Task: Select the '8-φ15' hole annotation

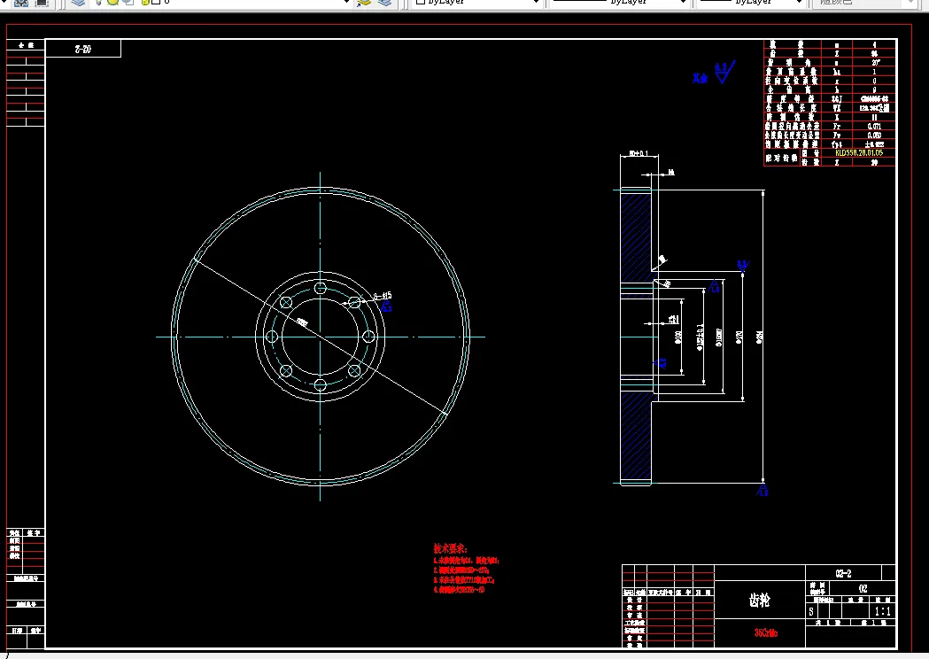Action: pyautogui.click(x=383, y=295)
